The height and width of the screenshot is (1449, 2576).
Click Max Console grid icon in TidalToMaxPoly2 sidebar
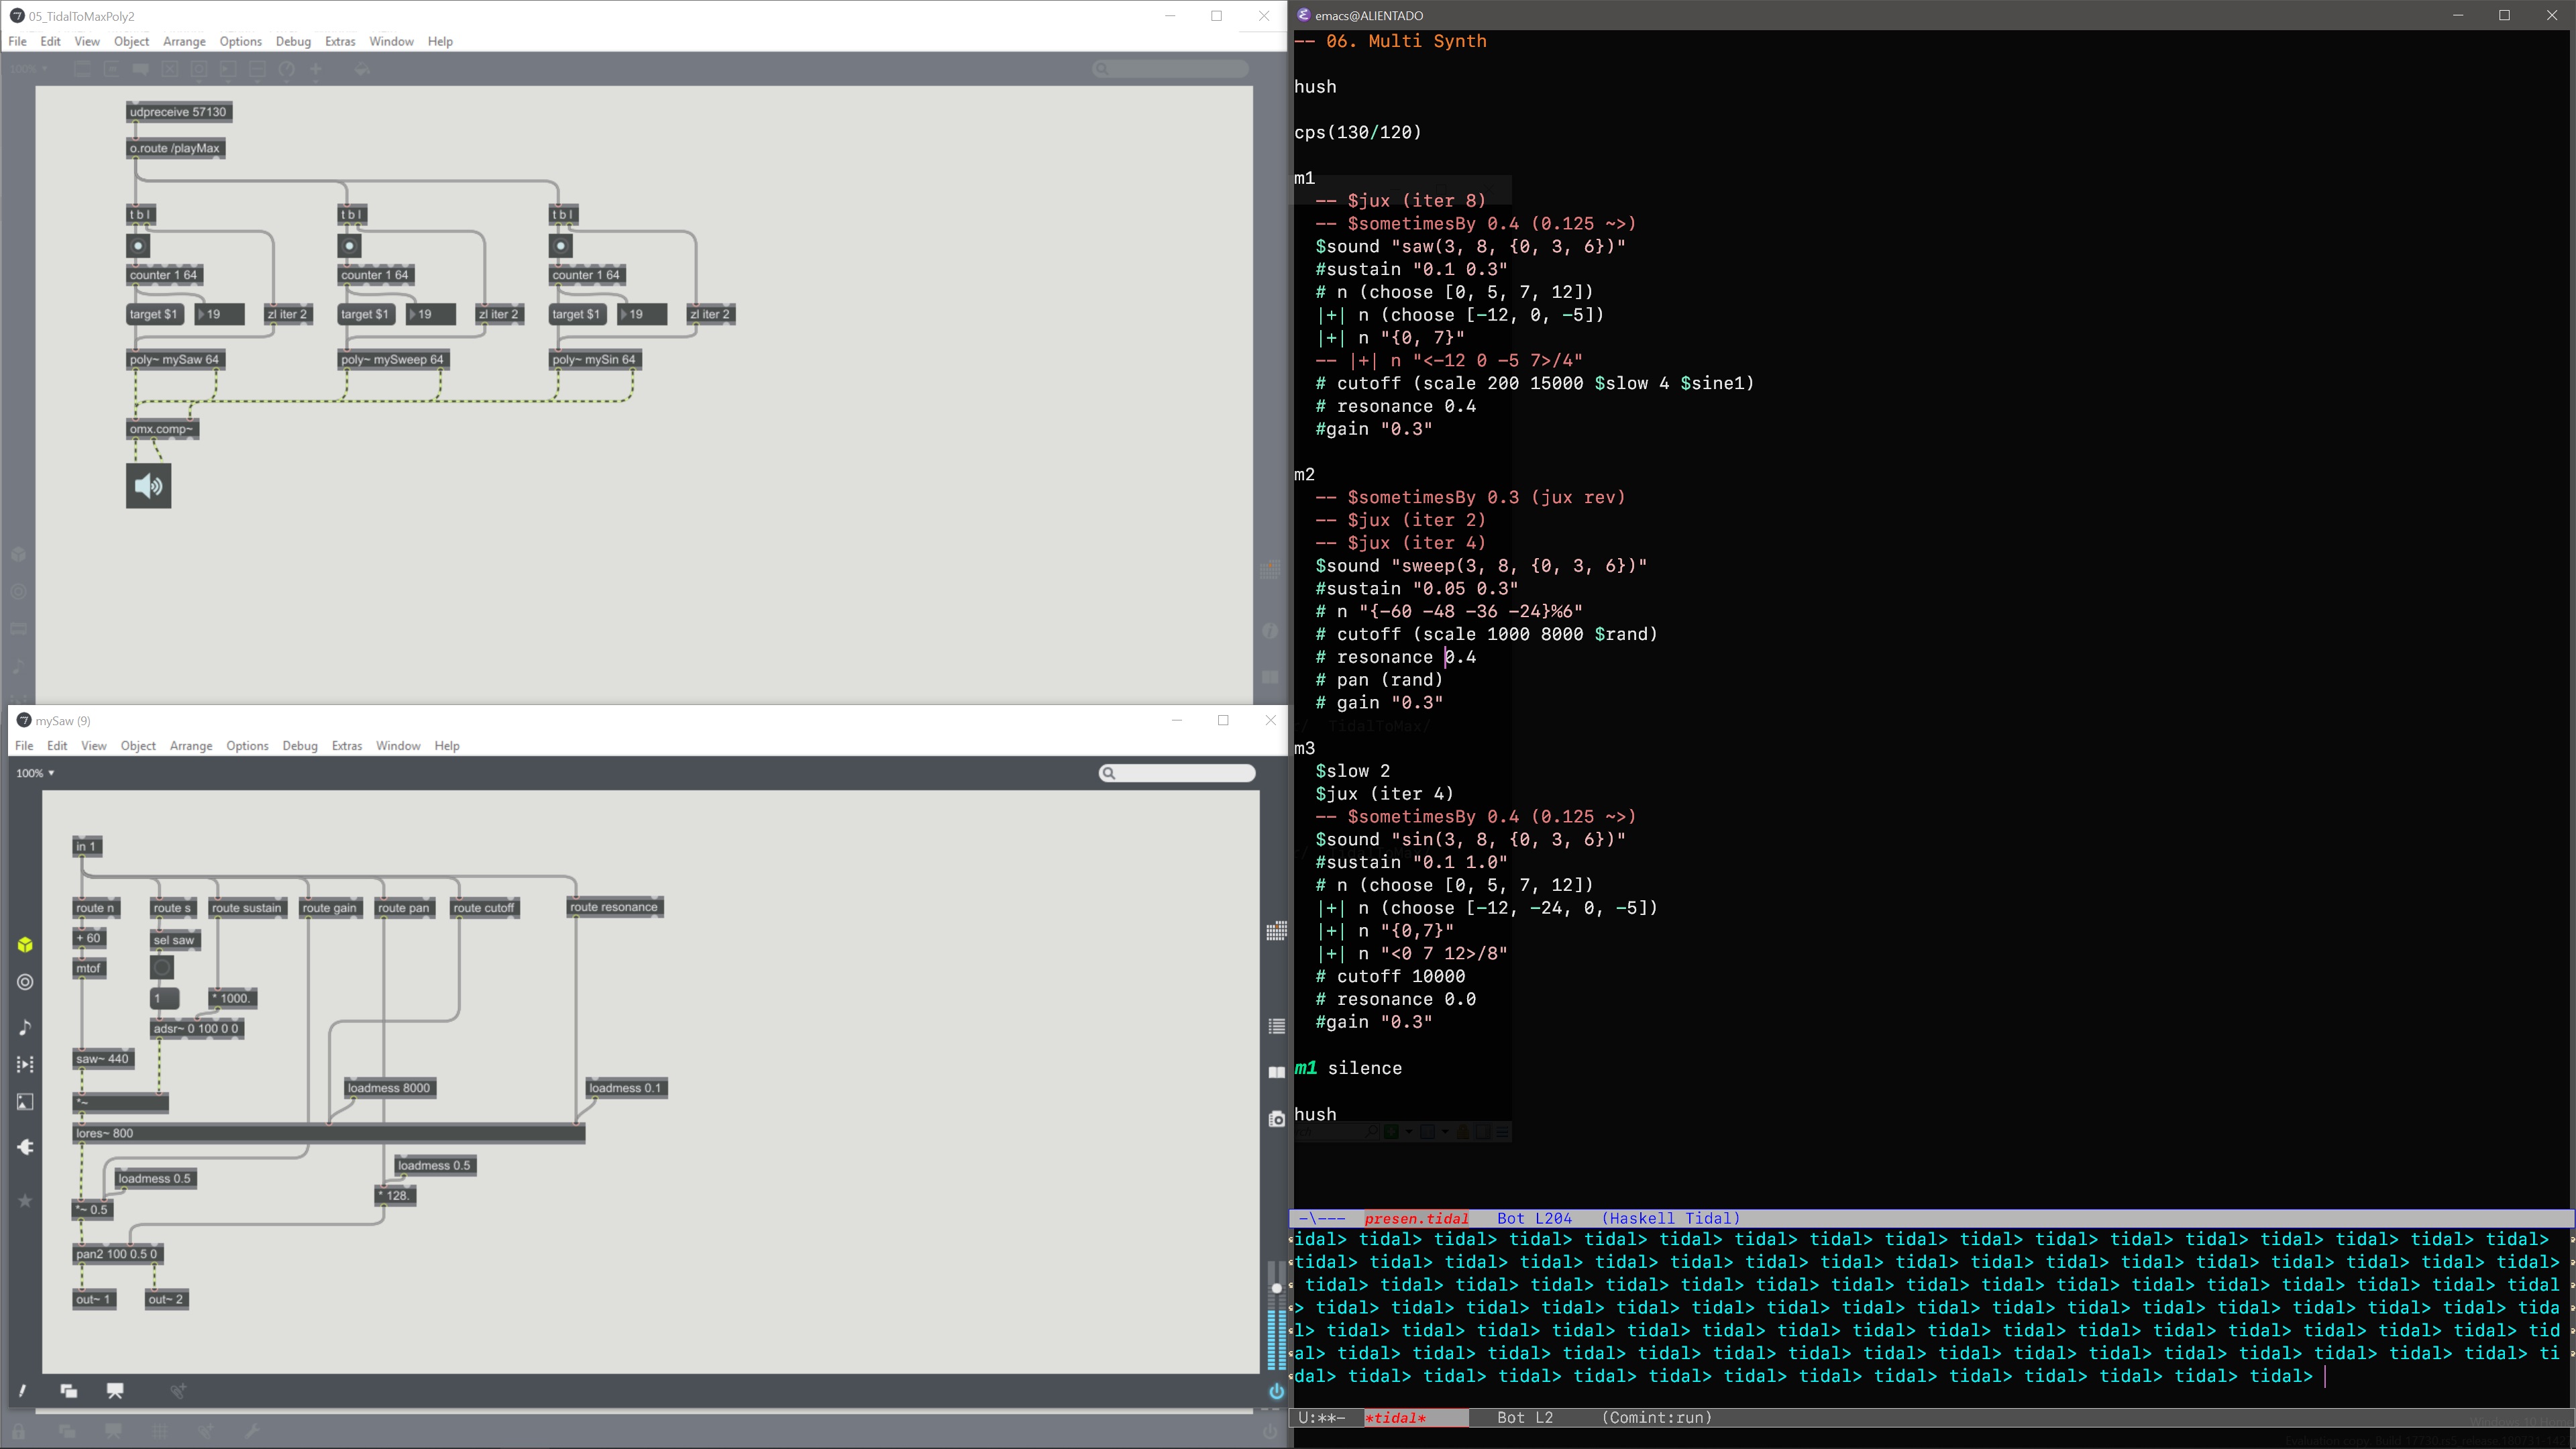tap(1270, 570)
